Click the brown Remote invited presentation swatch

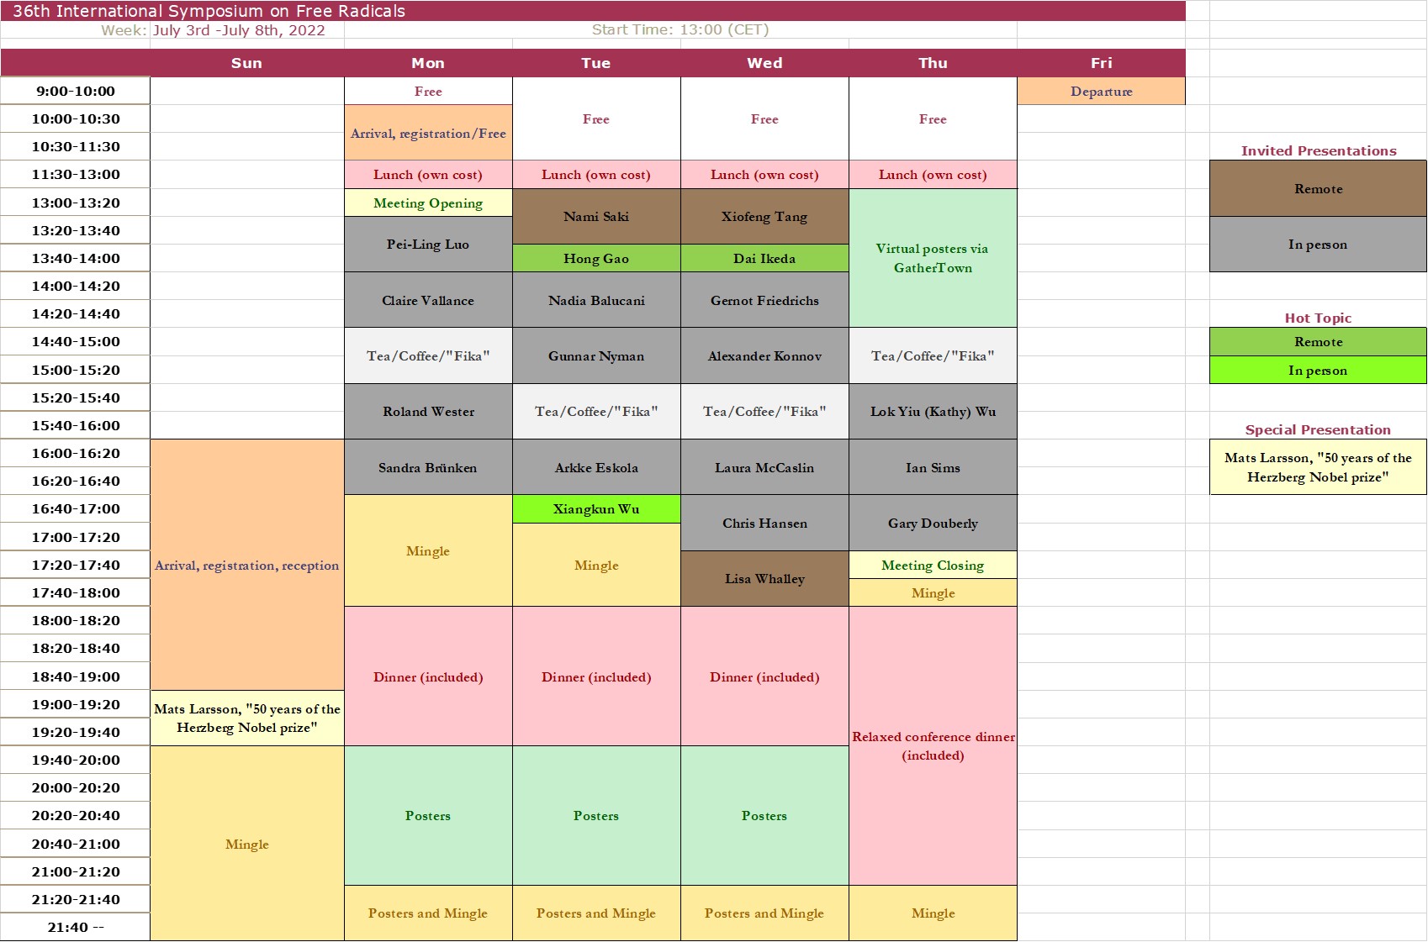click(x=1318, y=189)
